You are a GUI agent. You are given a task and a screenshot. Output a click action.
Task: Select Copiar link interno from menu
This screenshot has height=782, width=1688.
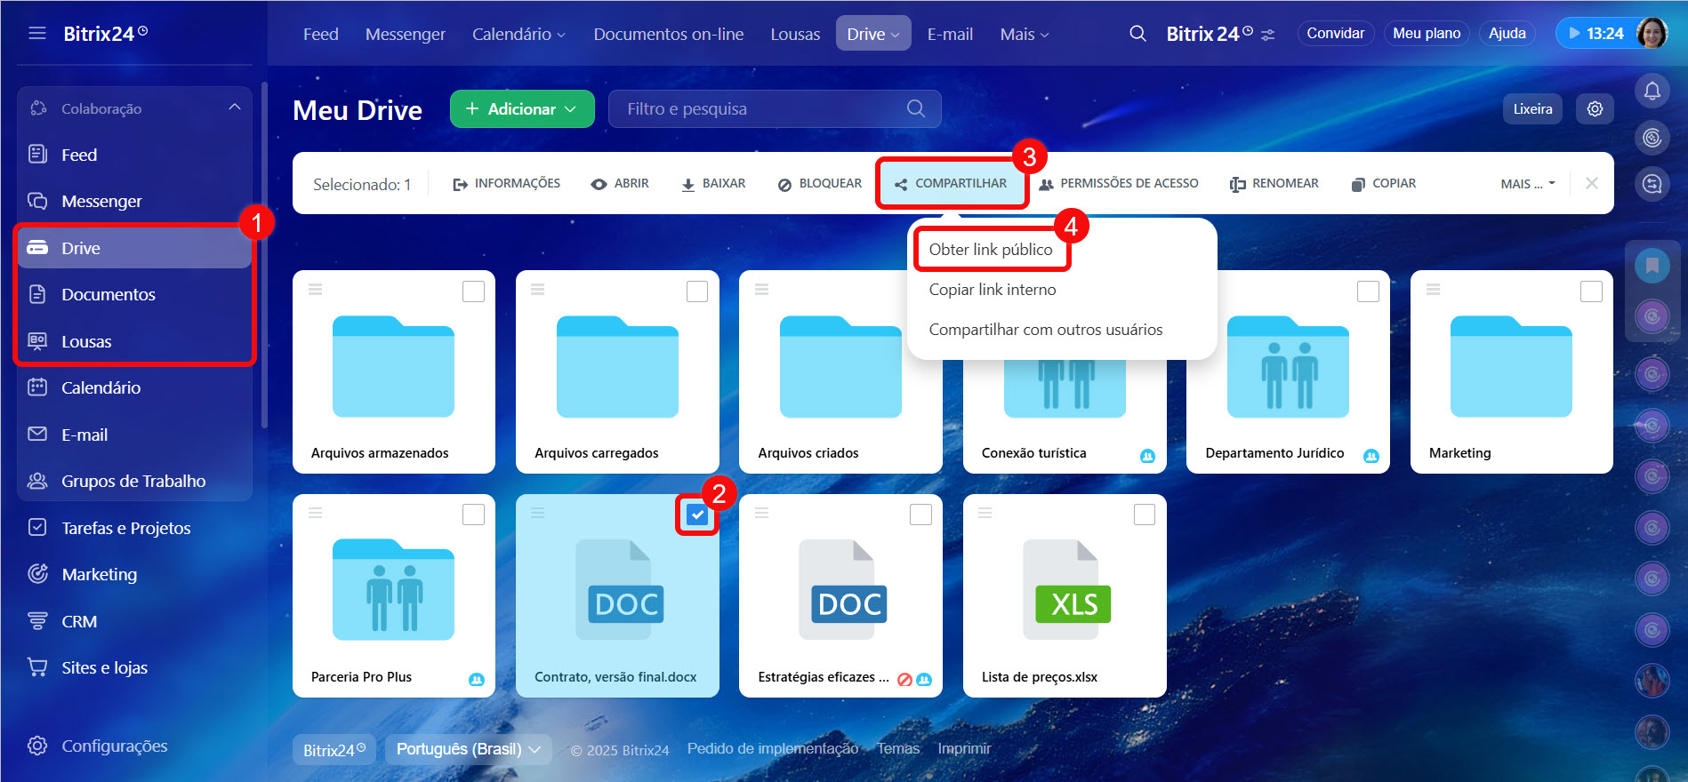coord(992,290)
